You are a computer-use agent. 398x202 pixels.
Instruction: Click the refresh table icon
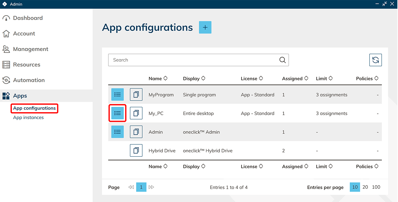point(375,60)
